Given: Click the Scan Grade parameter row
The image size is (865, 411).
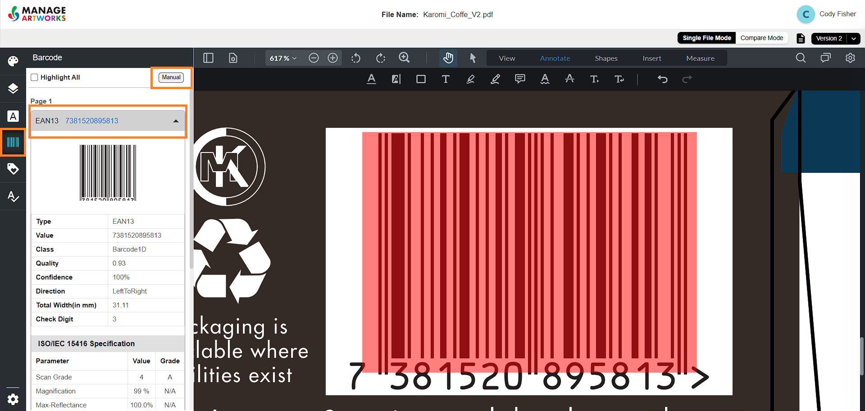Looking at the screenshot, I should point(108,377).
